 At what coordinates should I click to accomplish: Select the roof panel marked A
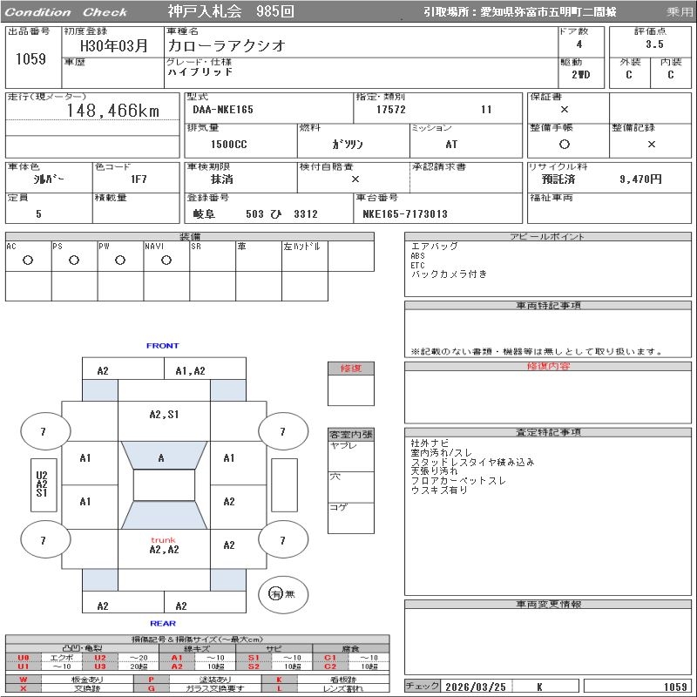pyautogui.click(x=162, y=457)
